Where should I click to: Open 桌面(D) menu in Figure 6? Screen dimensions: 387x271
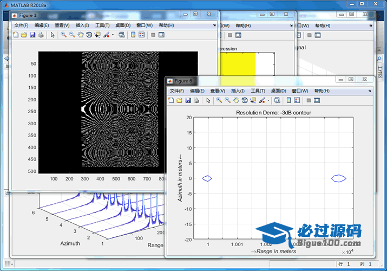tap(278, 91)
